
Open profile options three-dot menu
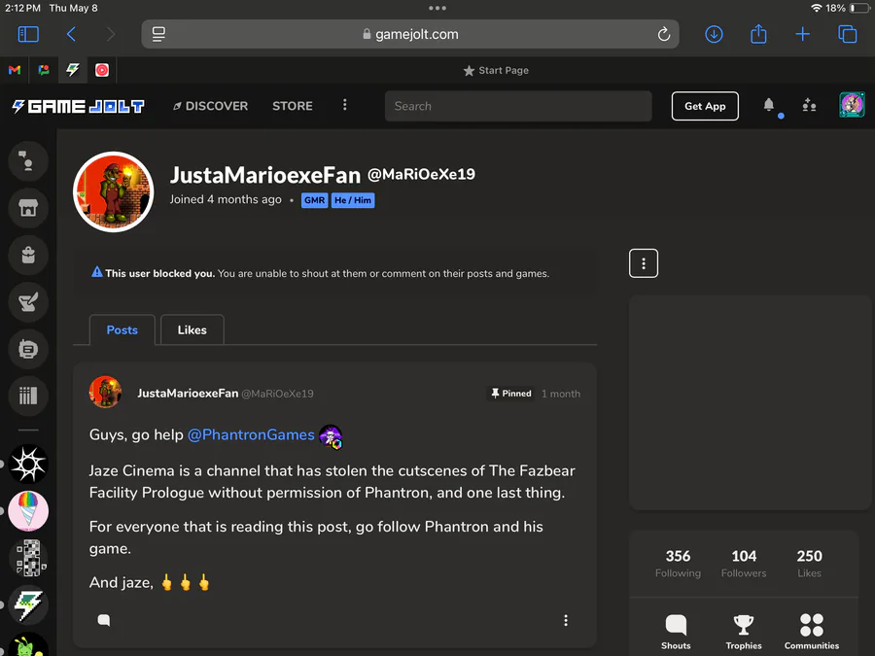[x=643, y=263]
